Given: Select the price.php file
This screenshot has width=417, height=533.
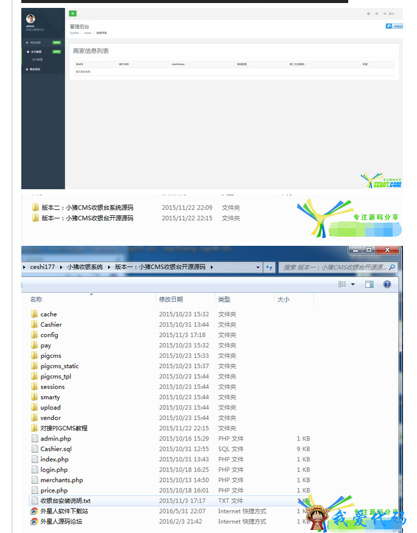Looking at the screenshot, I should 49,490.
